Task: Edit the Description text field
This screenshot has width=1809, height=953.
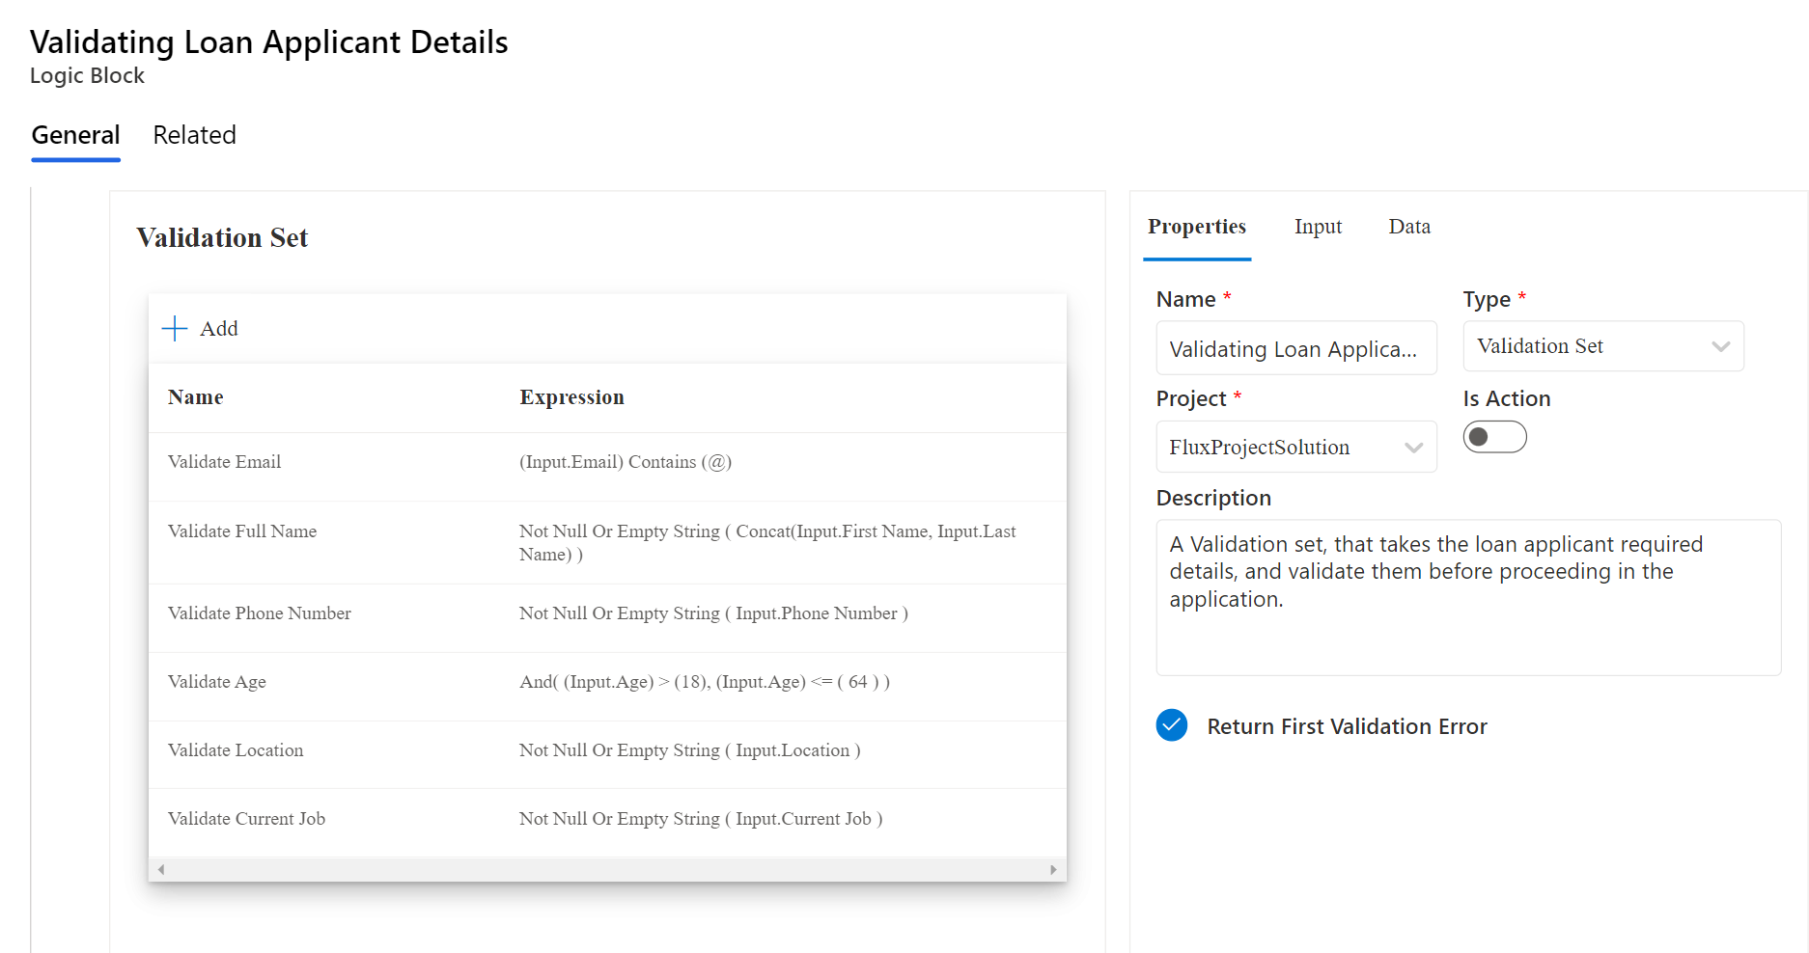Action: coord(1467,598)
